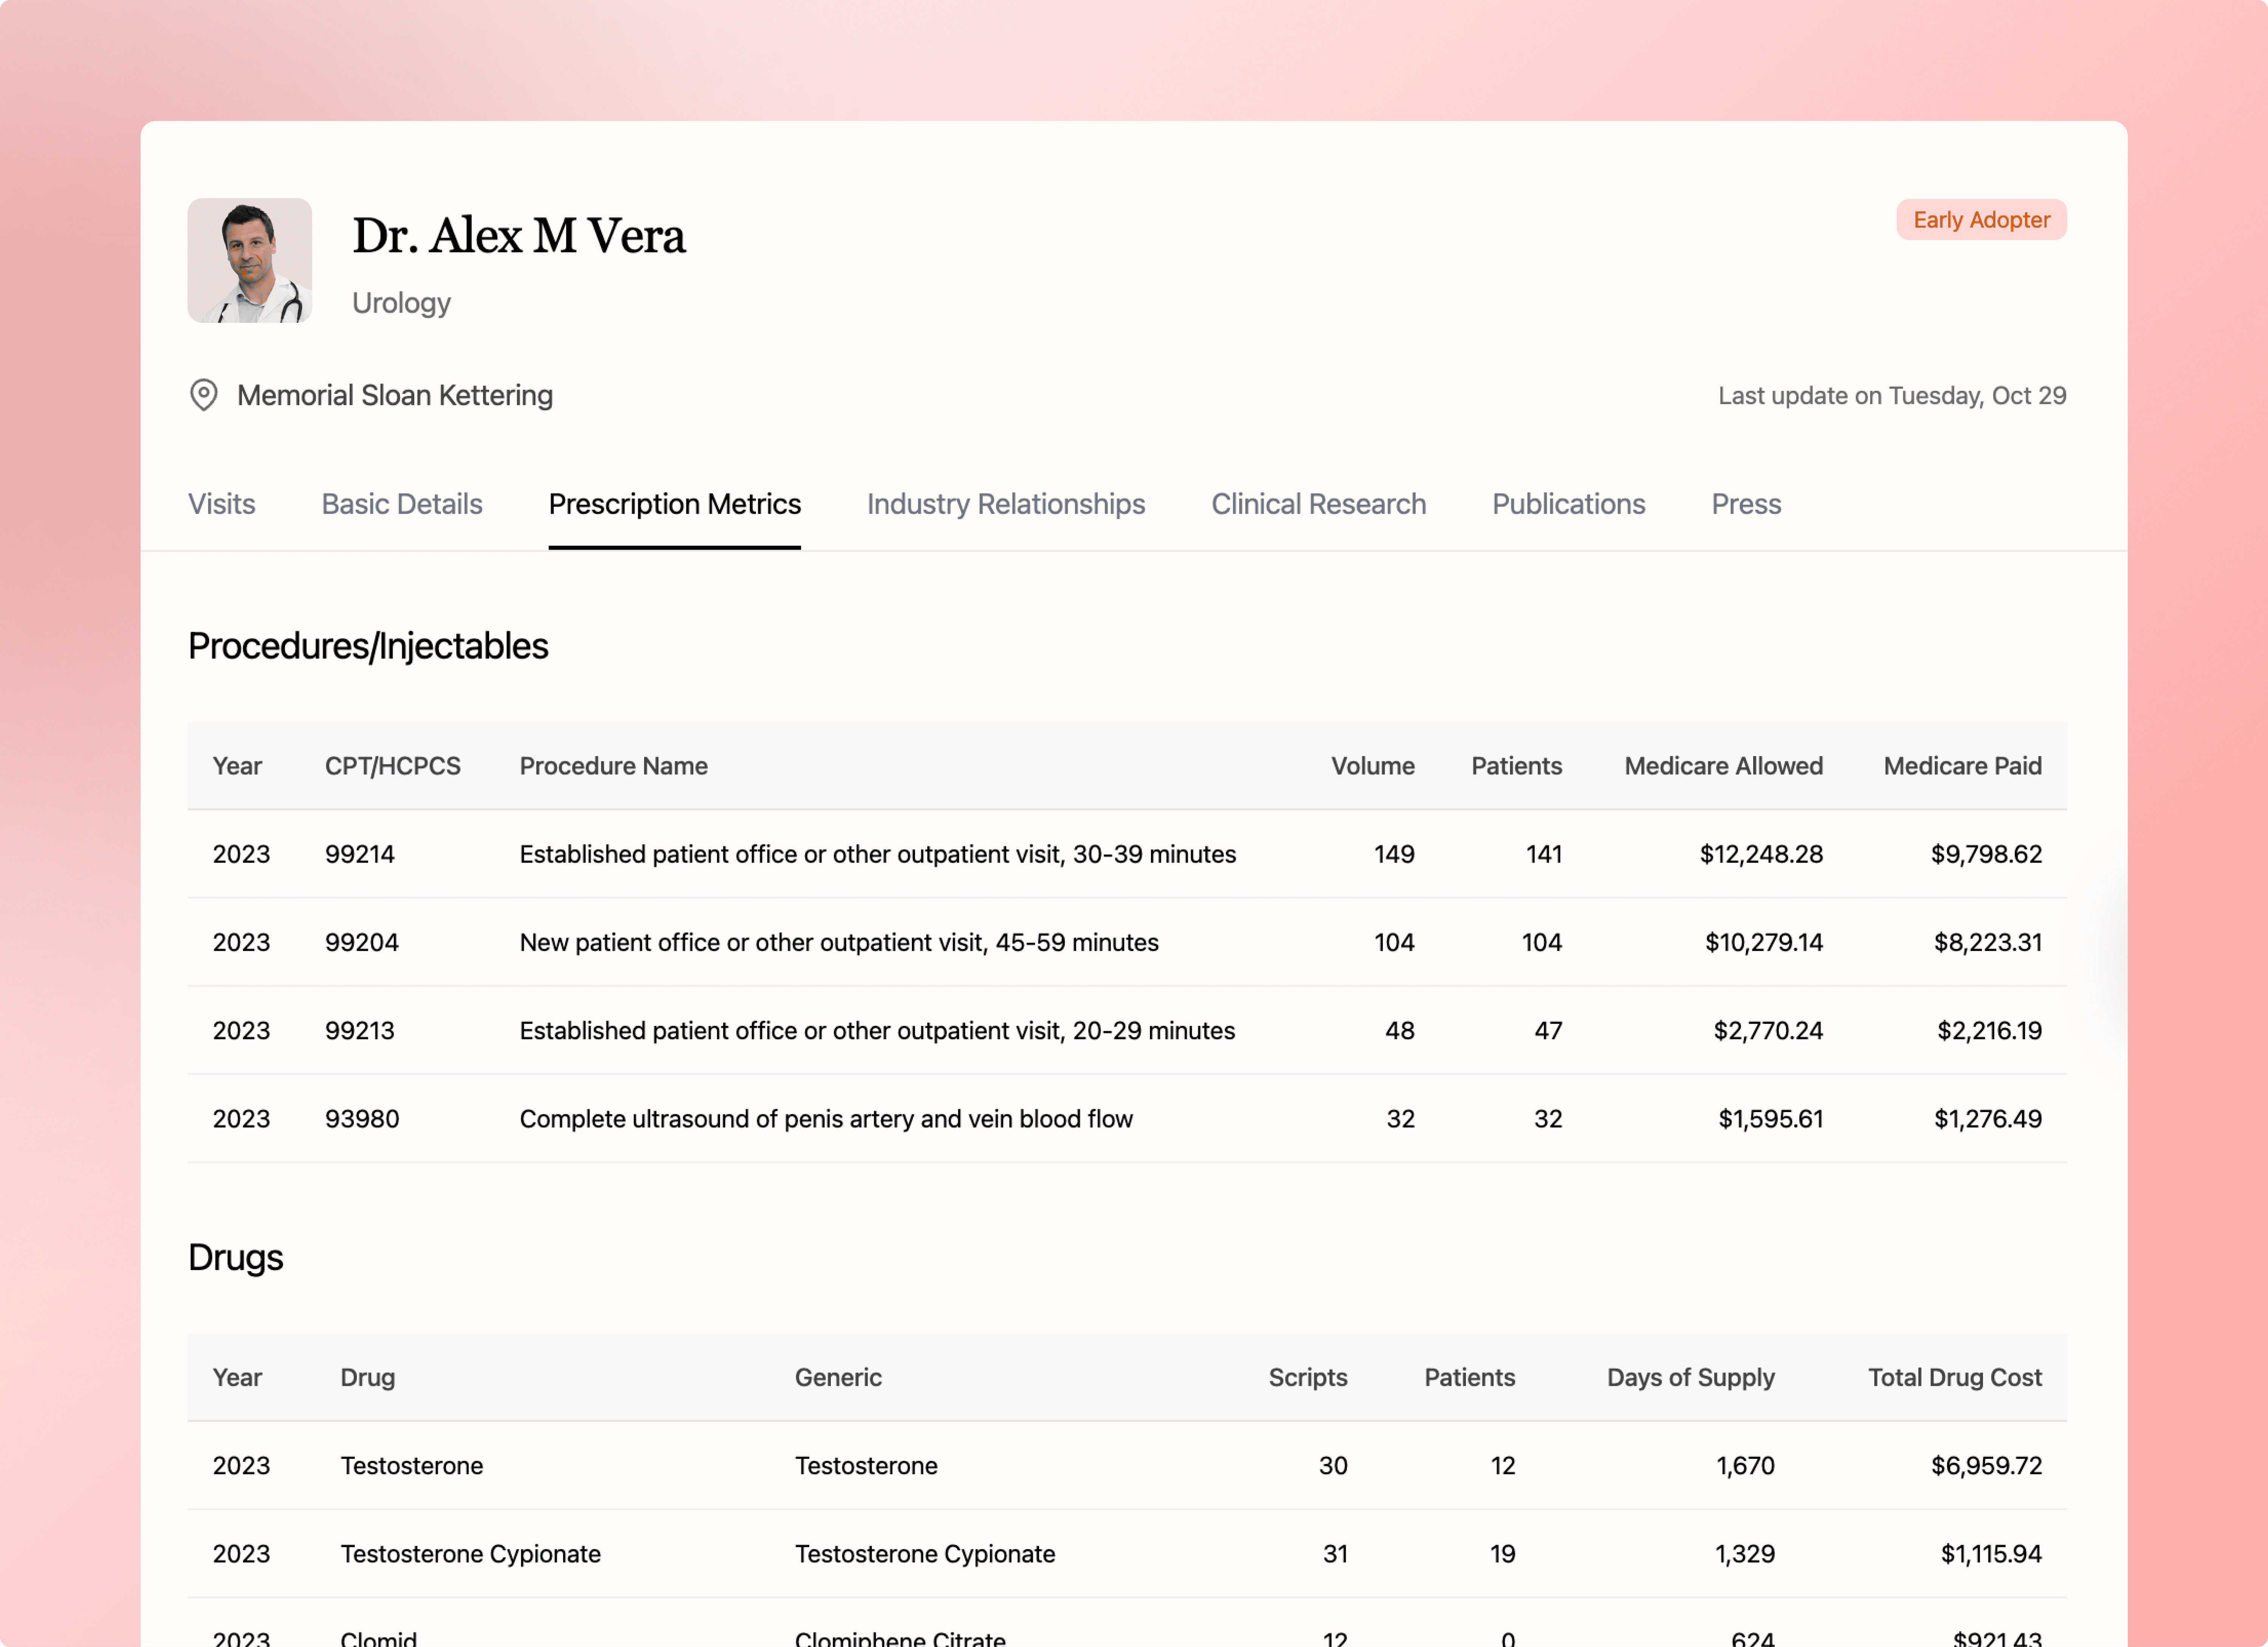The image size is (2268, 1647).
Task: Switch to the Basic Details tab
Action: [x=402, y=504]
